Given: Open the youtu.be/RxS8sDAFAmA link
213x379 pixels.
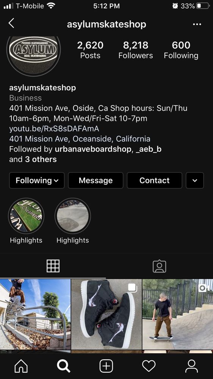Looking at the screenshot, I should tap(54, 128).
